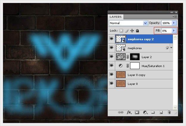Click the mask link on Layer 2
Image resolution: width=186 pixels, height=126 pixels.
pos(127,57)
